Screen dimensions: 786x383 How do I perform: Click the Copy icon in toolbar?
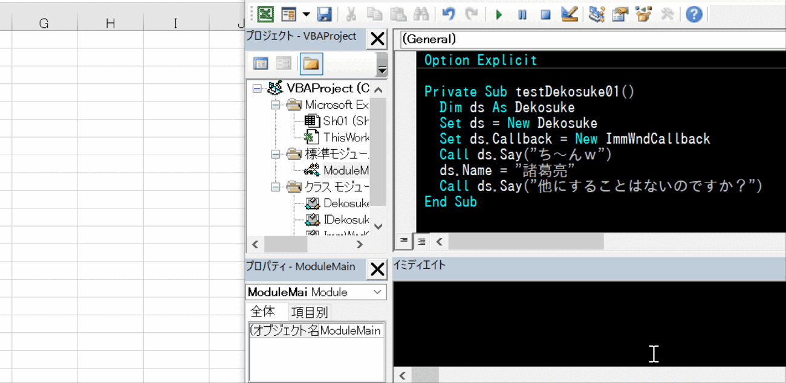[x=374, y=14]
